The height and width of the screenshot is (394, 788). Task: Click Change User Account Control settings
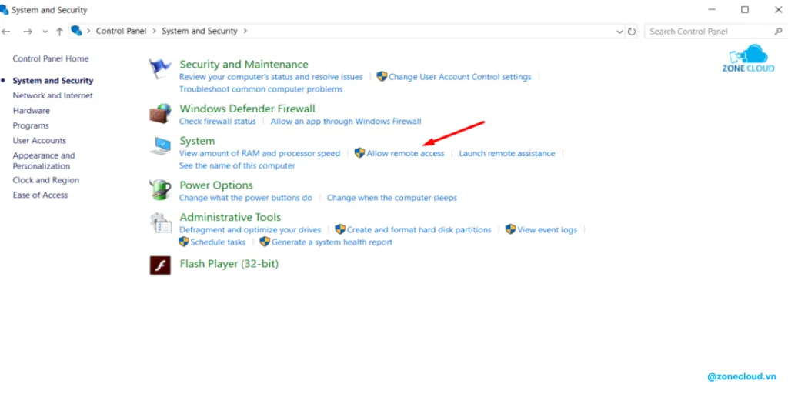click(459, 77)
